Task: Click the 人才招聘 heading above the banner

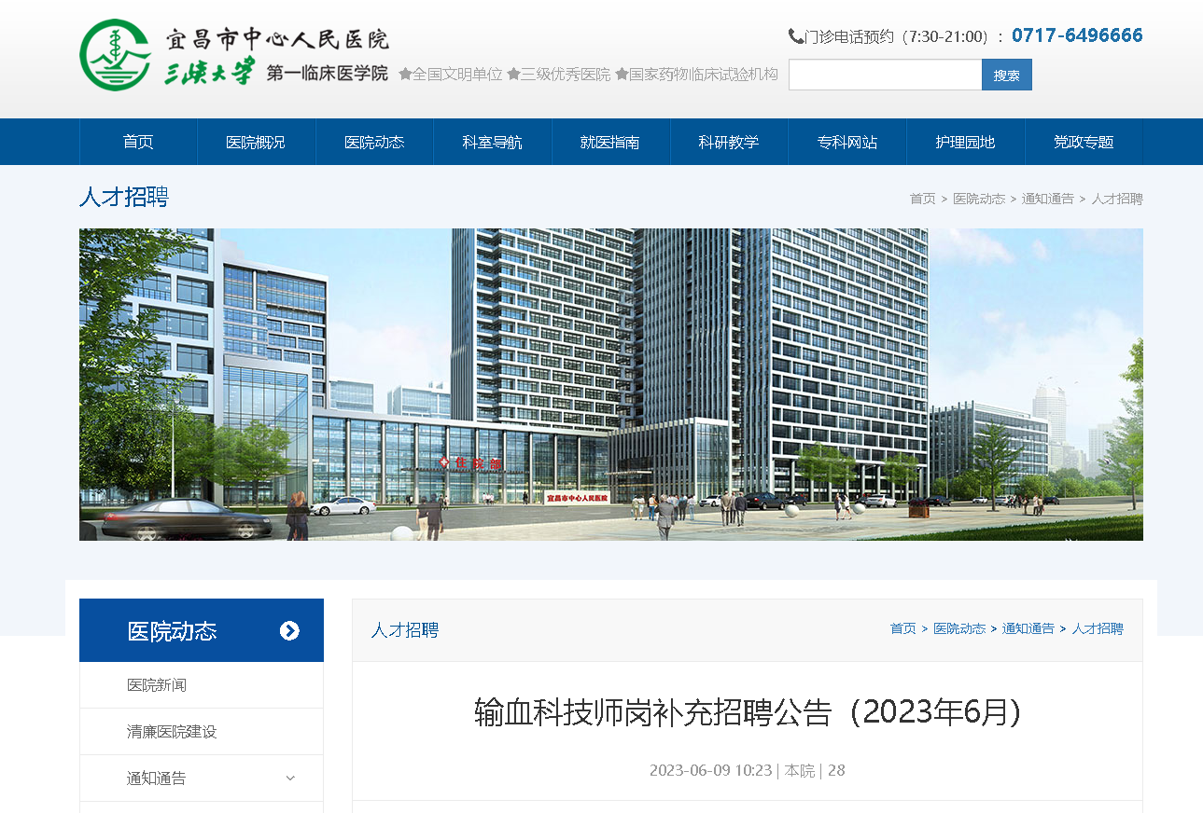Action: [x=124, y=198]
